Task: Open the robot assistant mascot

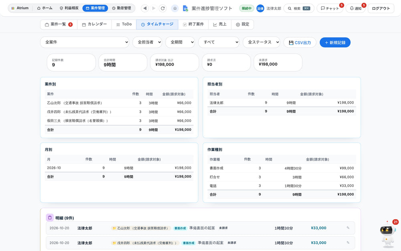Action: [x=387, y=234]
